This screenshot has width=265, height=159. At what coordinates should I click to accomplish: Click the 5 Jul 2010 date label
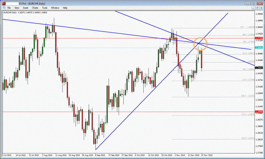coord(7,155)
